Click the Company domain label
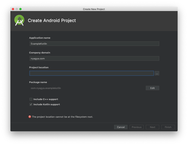The image size is (188, 145). click(40, 53)
